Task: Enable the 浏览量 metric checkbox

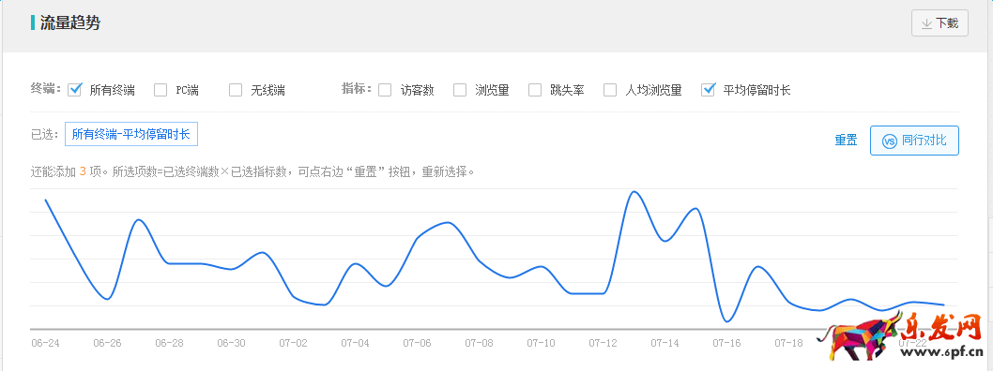Action: pyautogui.click(x=460, y=90)
